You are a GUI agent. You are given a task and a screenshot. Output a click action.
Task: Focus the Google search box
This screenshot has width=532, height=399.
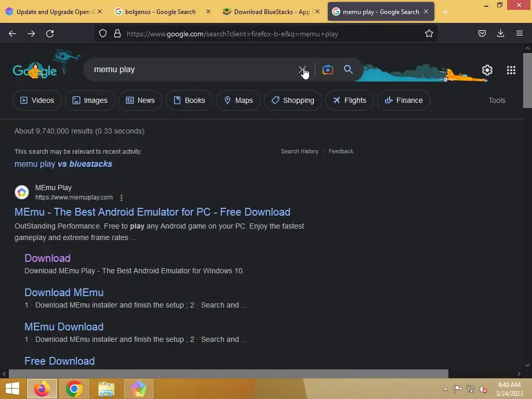click(x=193, y=70)
